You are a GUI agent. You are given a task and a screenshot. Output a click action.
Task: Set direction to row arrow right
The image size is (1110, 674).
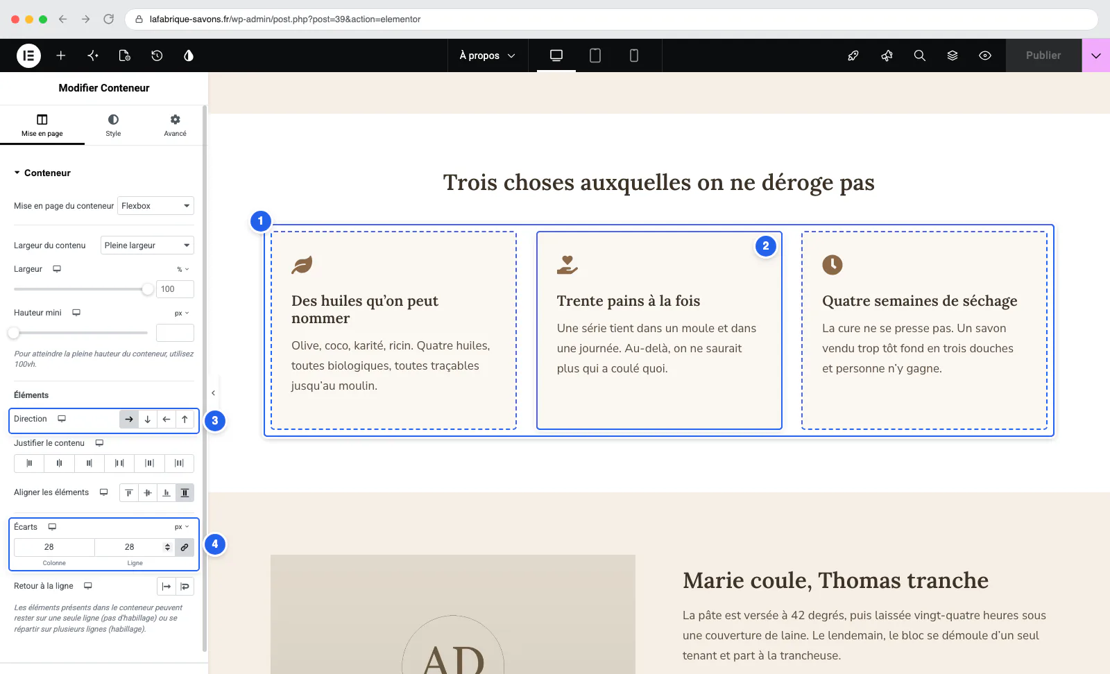pyautogui.click(x=129, y=419)
